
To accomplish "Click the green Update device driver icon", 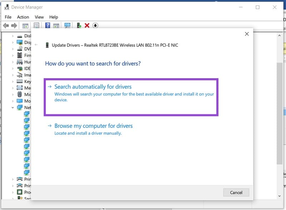I will coord(79,26).
